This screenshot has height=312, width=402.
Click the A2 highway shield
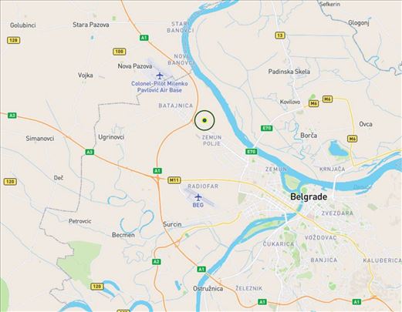[x=157, y=262]
